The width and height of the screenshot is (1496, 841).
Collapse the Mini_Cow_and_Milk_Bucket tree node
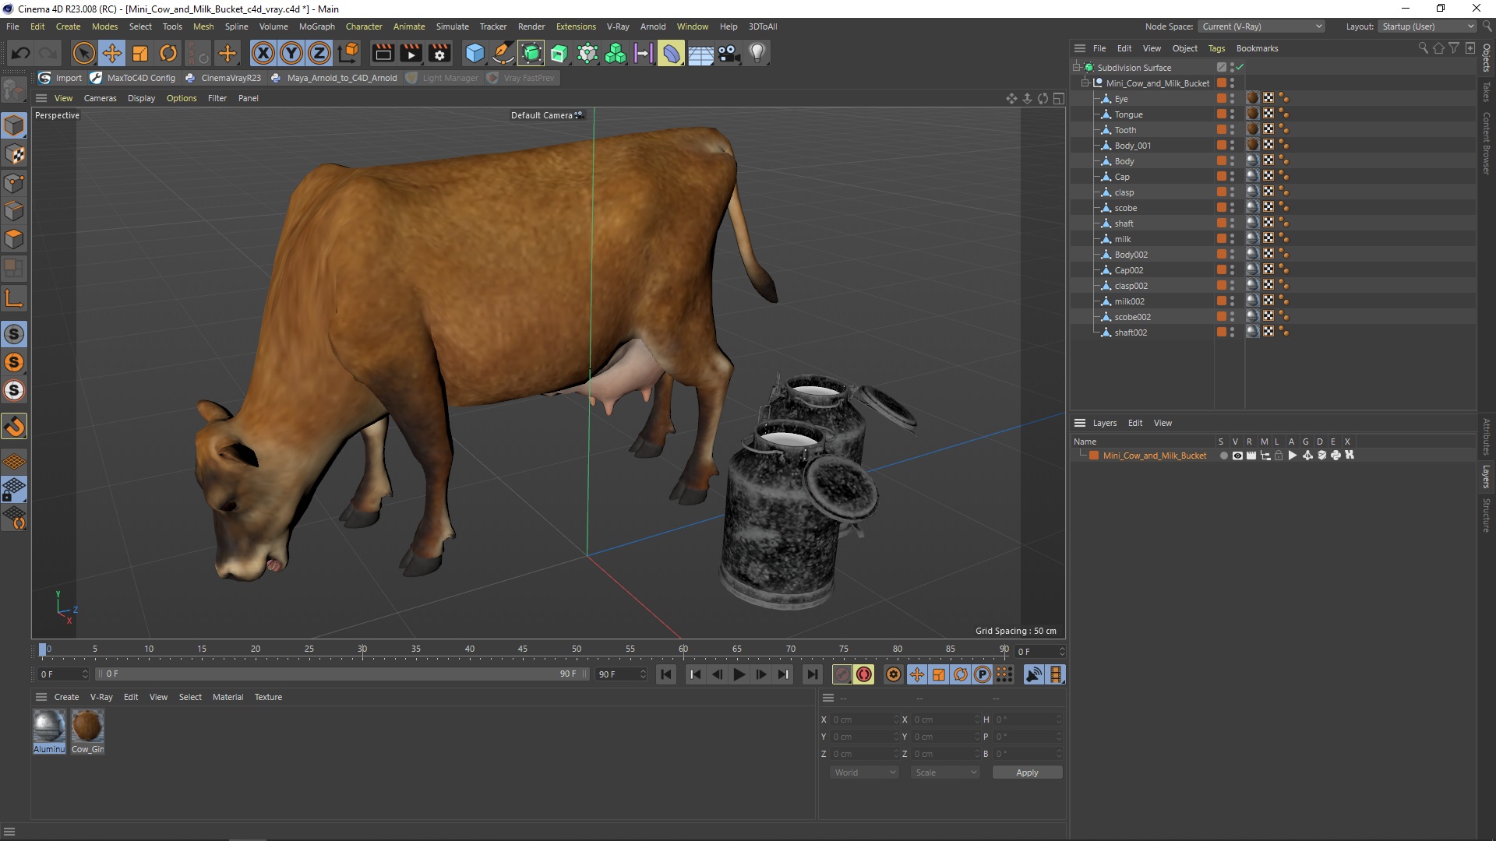coord(1085,83)
